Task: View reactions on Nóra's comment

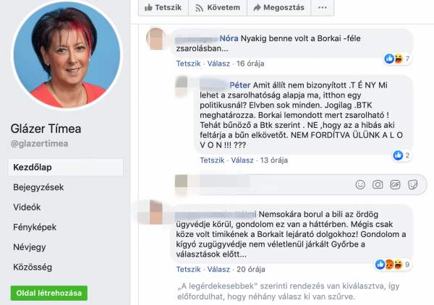Action: tap(397, 59)
